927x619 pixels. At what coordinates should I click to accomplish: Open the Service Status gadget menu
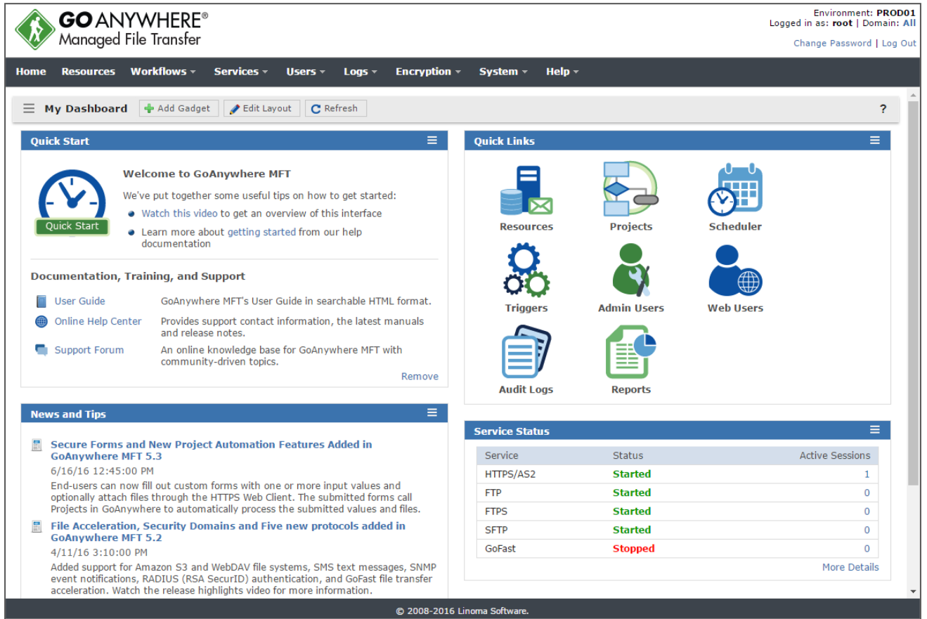(875, 430)
